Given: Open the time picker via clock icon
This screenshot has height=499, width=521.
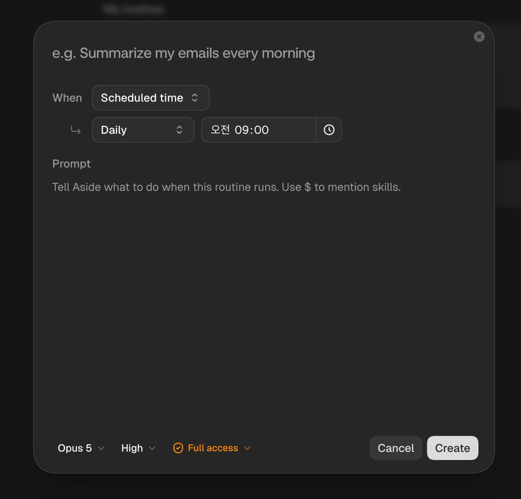Looking at the screenshot, I should (x=329, y=130).
